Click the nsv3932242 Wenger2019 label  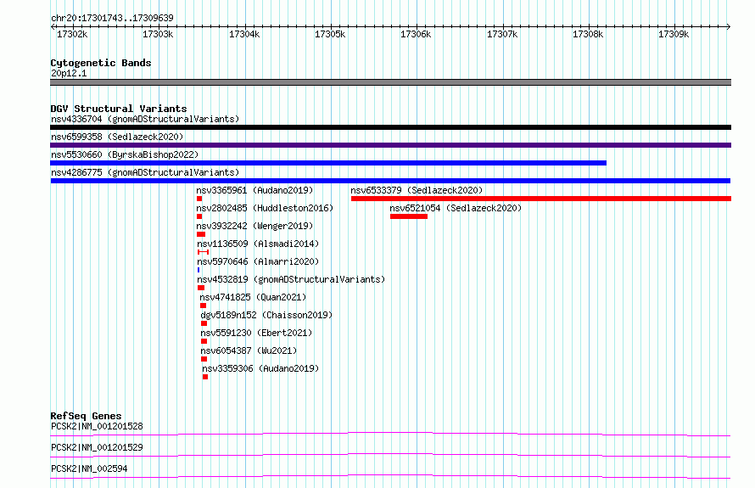click(x=254, y=226)
